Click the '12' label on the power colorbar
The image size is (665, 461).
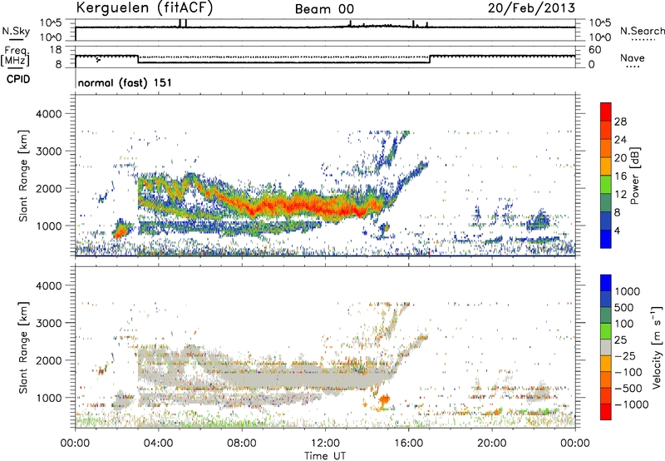pos(620,195)
